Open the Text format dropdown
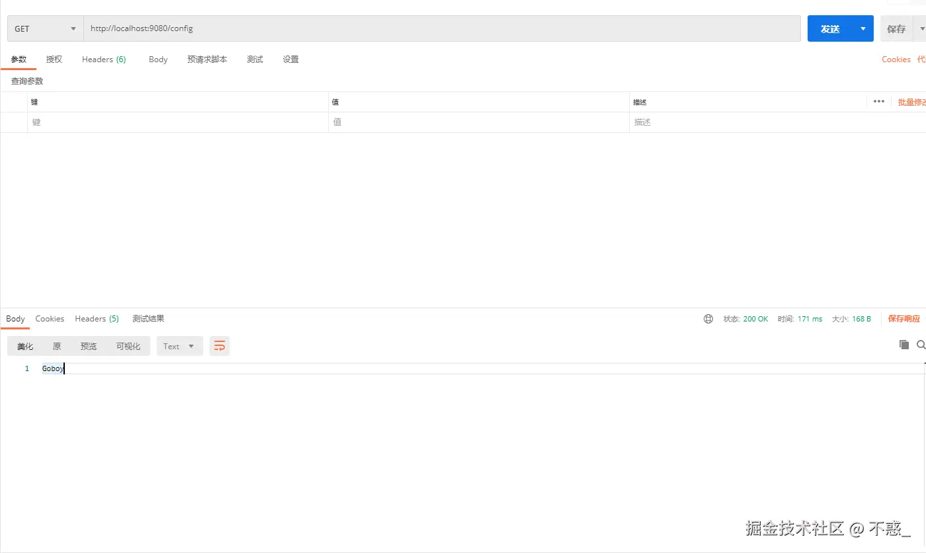 coord(180,346)
